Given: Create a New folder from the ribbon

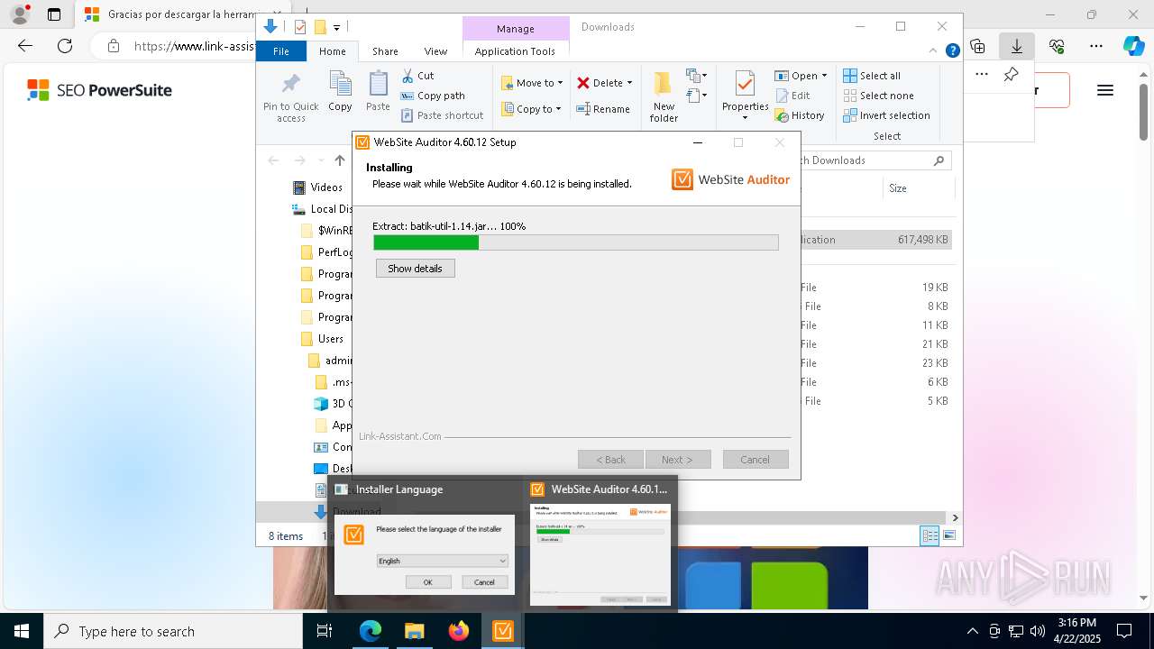Looking at the screenshot, I should point(664,97).
